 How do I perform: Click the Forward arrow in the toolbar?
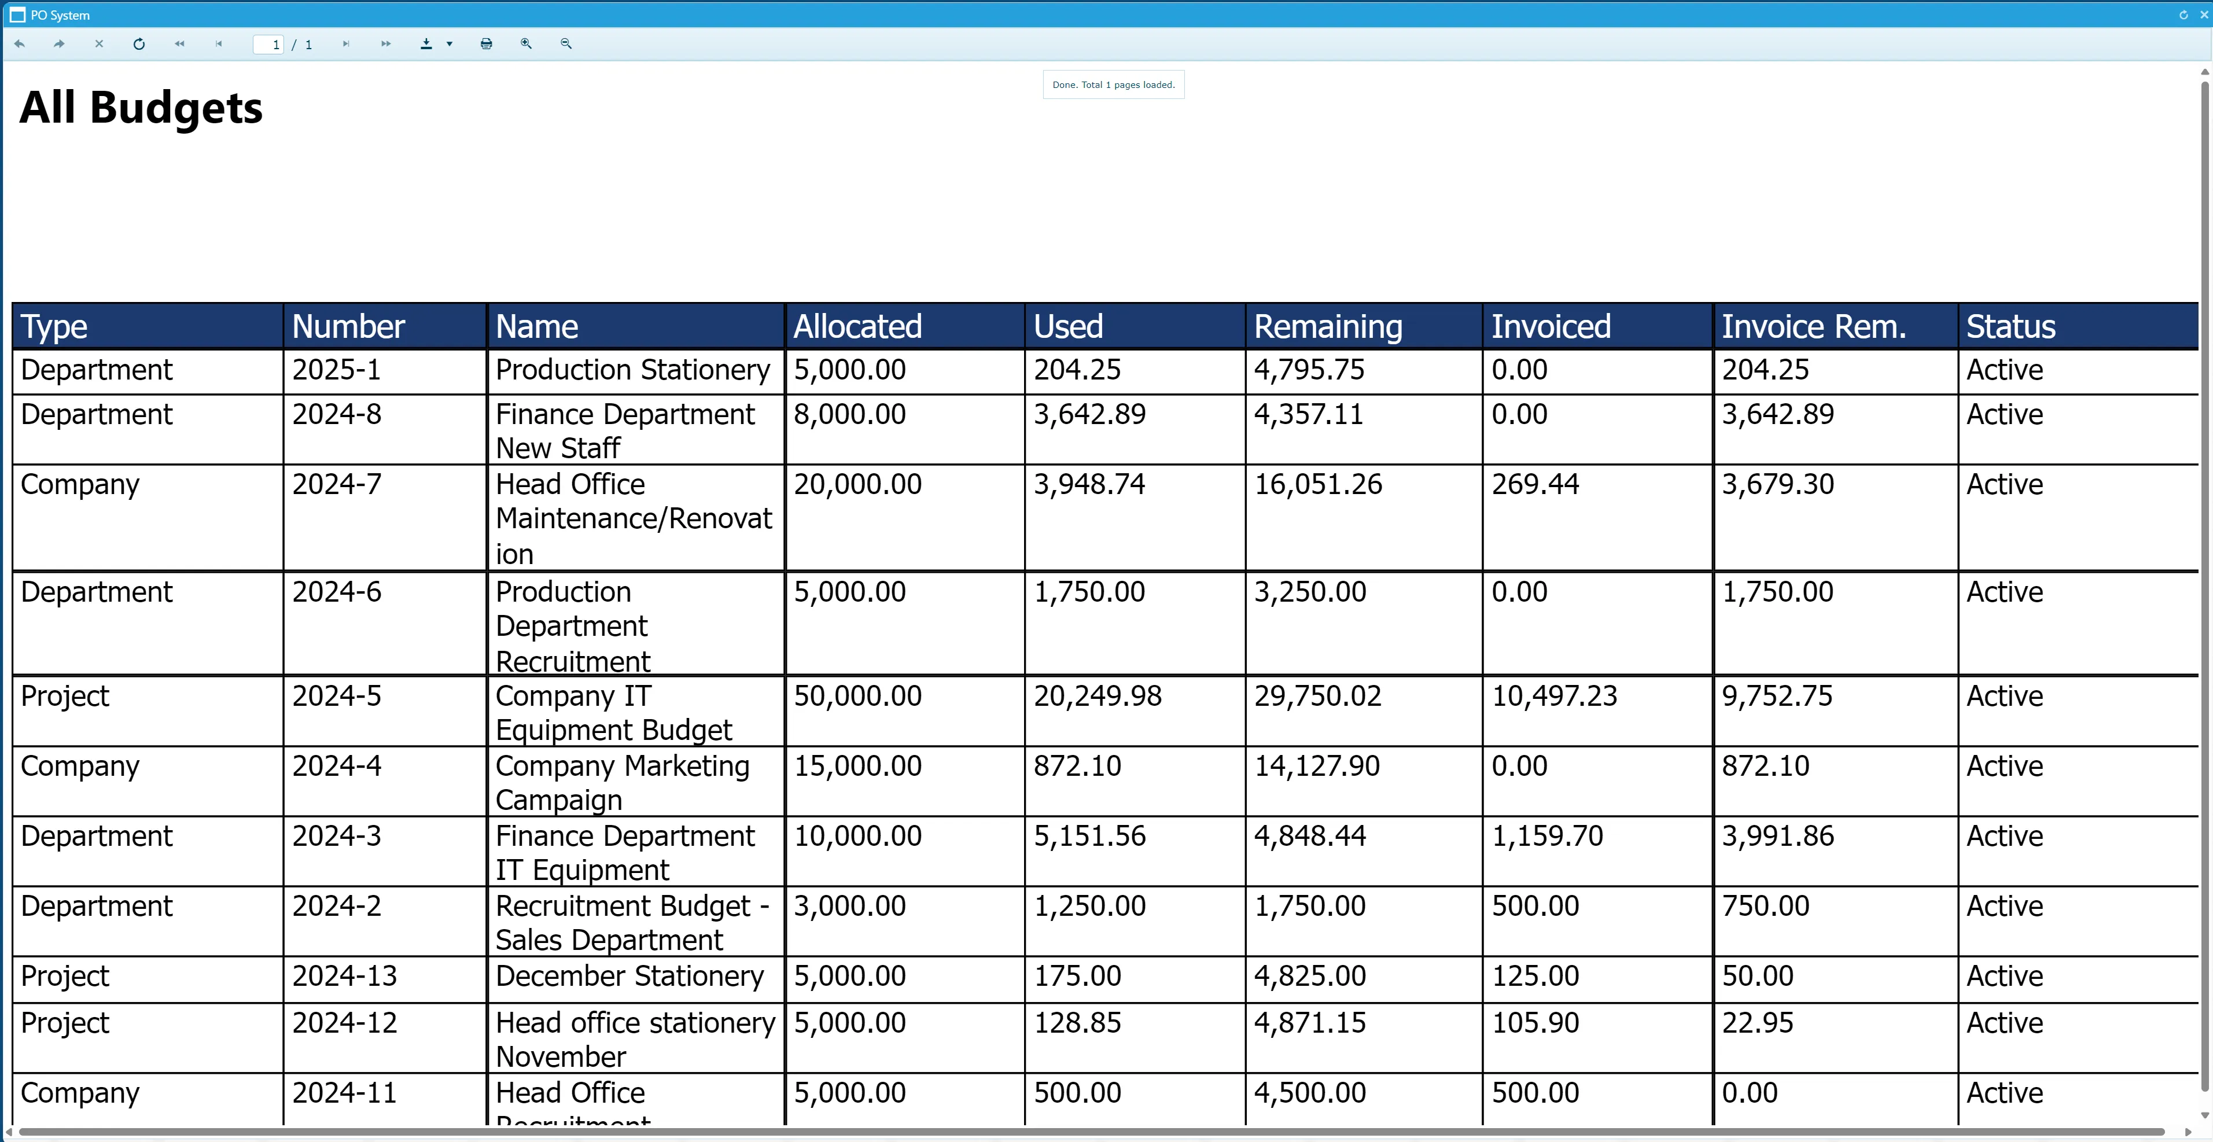click(x=59, y=44)
